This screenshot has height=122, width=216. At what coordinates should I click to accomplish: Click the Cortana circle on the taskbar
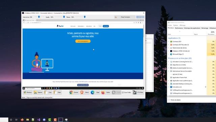(x=11, y=120)
